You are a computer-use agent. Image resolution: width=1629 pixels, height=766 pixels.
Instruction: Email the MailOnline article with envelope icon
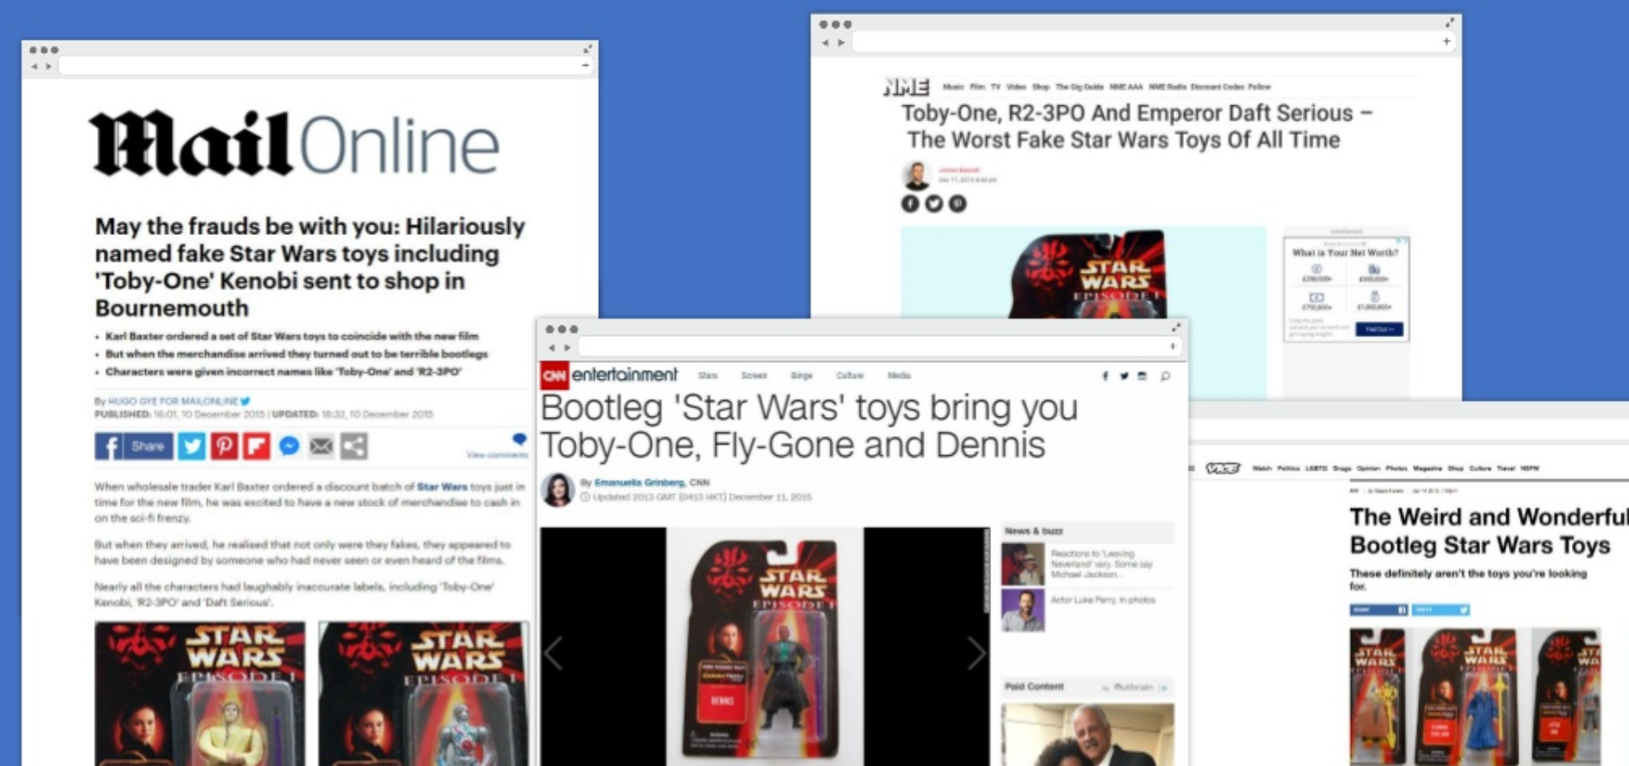[321, 446]
